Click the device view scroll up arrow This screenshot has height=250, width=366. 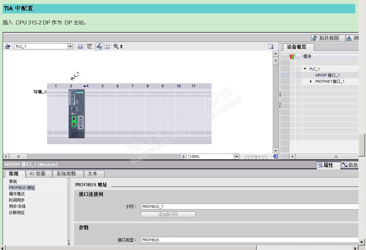pyautogui.click(x=276, y=54)
